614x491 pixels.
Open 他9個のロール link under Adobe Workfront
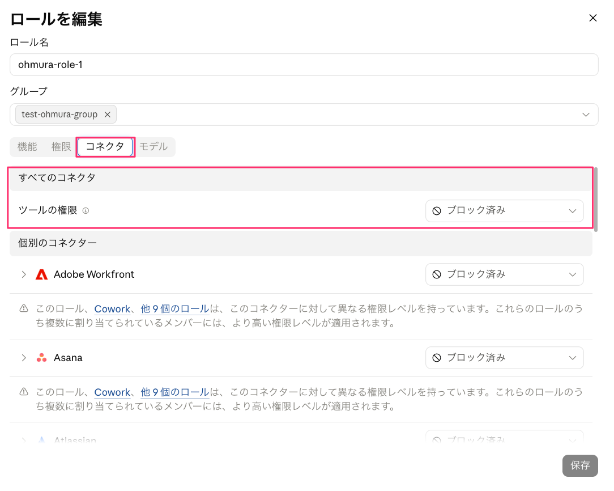175,309
